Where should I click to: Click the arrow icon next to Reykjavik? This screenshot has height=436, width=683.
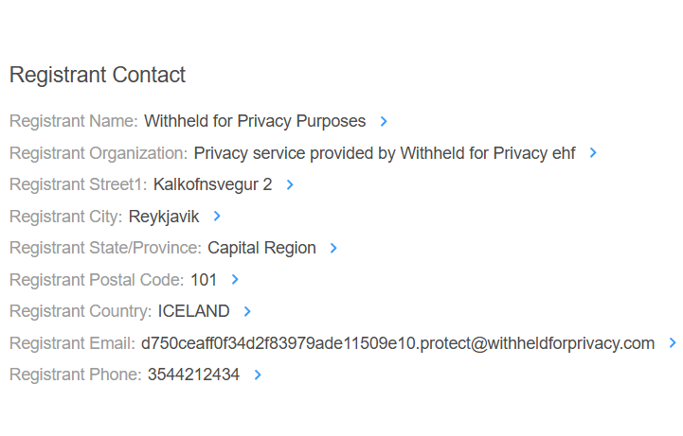coord(217,217)
